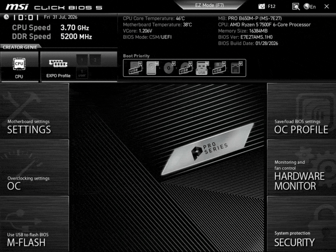Viewport: 336px width, 252px height.
Task: Select EXPO profile 1
Action: 82,60
